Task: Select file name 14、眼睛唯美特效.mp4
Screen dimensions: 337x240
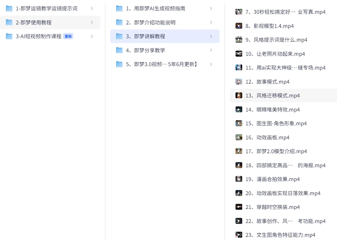Action: coord(272,110)
